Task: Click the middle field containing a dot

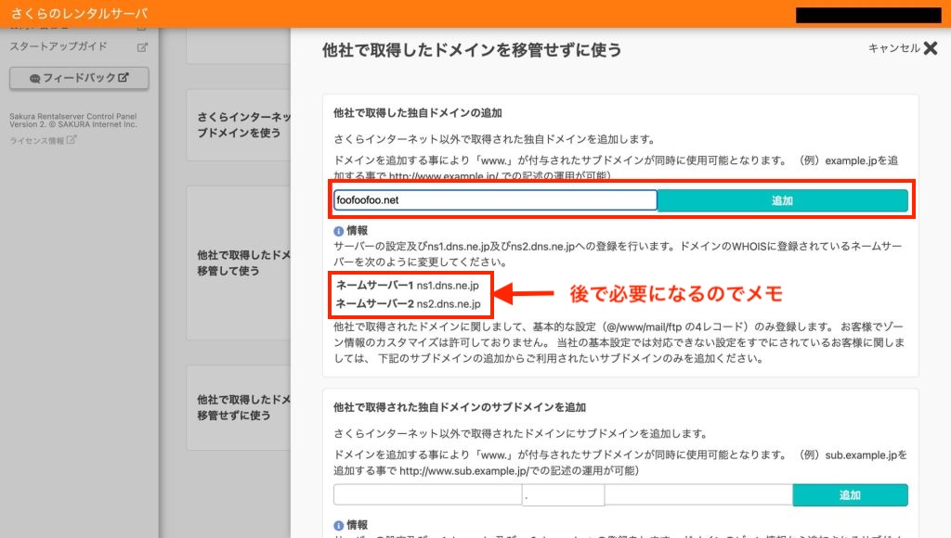Action: tap(563, 495)
